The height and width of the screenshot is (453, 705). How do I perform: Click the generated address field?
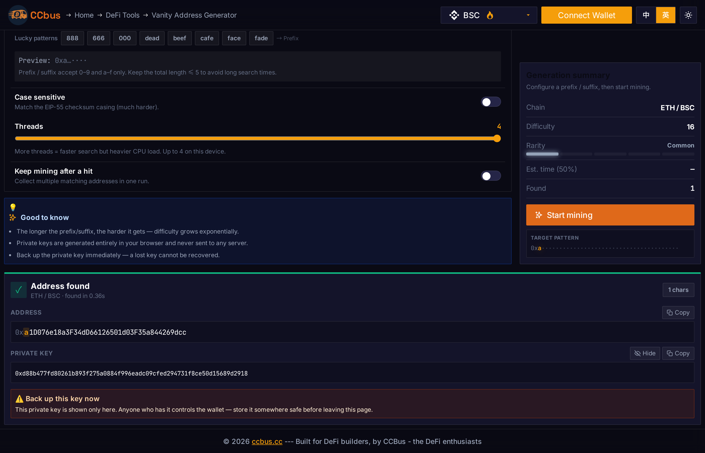[352, 332]
